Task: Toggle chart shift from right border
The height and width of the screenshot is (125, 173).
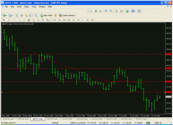Action: point(121,11)
